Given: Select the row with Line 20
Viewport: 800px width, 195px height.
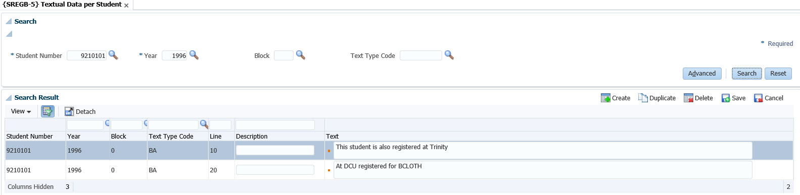Looking at the screenshot, I should [399, 170].
